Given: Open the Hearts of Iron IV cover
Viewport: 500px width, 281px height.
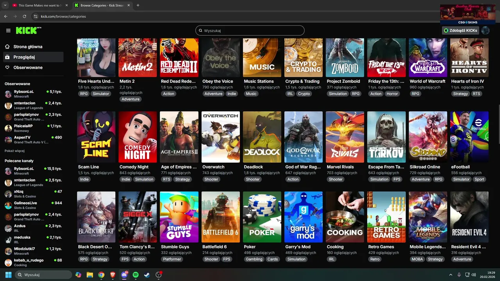Looking at the screenshot, I should click(470, 57).
